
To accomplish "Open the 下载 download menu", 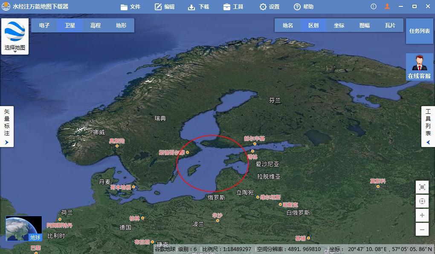I will point(199,7).
